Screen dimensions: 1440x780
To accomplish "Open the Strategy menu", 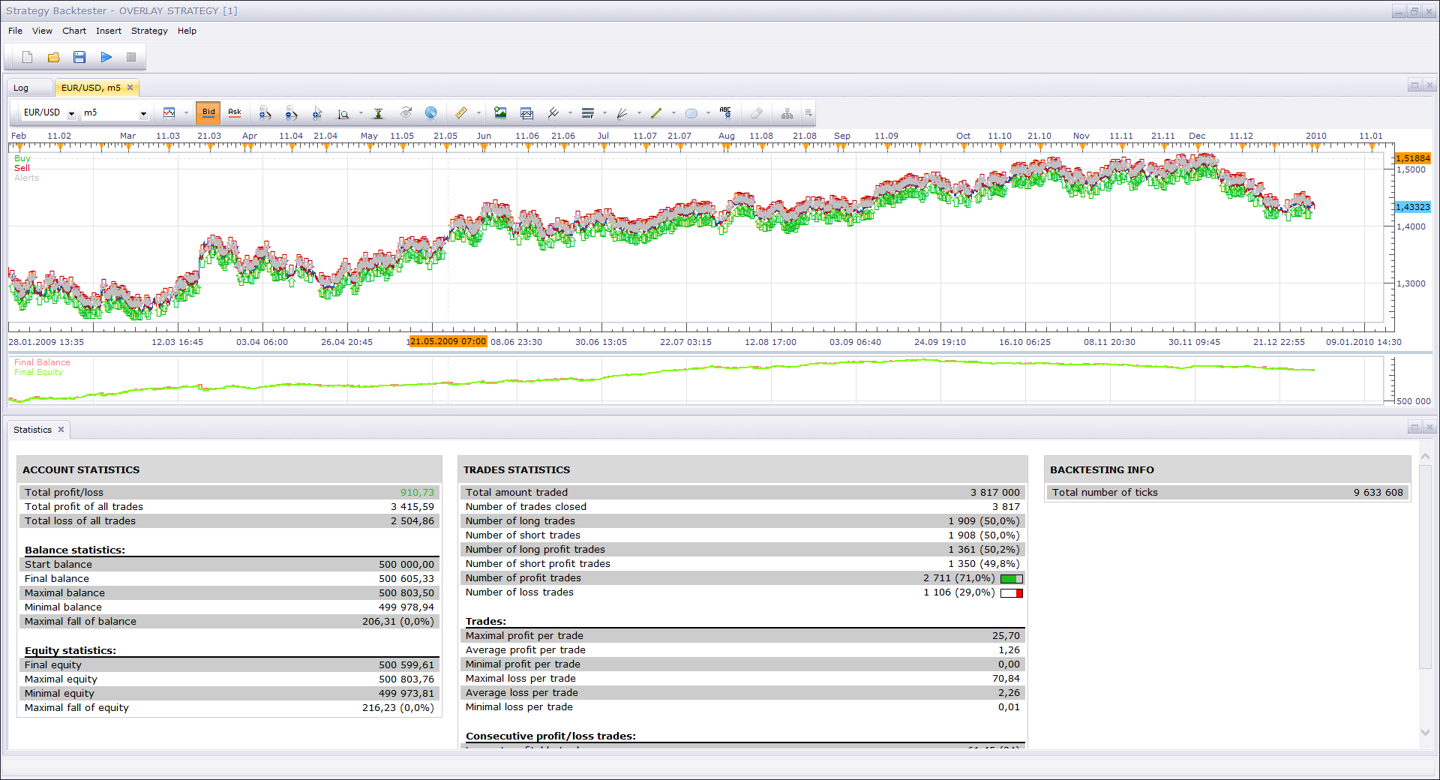I will (149, 31).
